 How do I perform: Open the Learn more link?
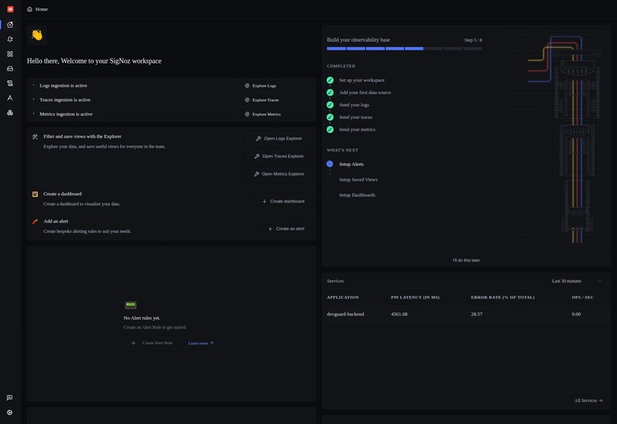tap(201, 344)
